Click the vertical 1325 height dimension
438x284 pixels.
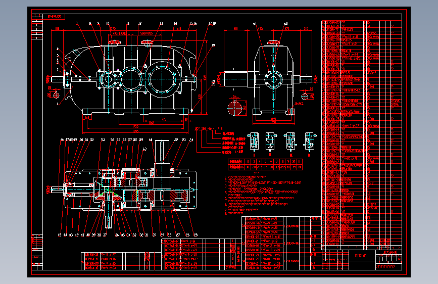click(x=205, y=77)
